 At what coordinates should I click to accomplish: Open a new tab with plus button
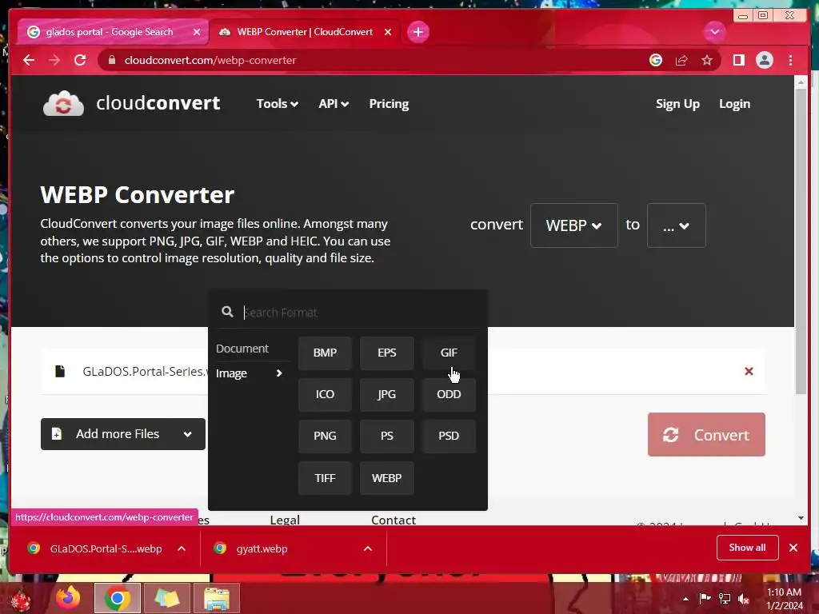[417, 32]
